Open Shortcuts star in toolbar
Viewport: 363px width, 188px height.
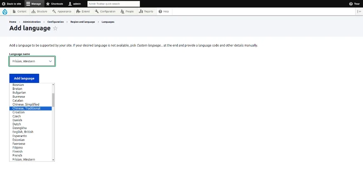[48, 4]
